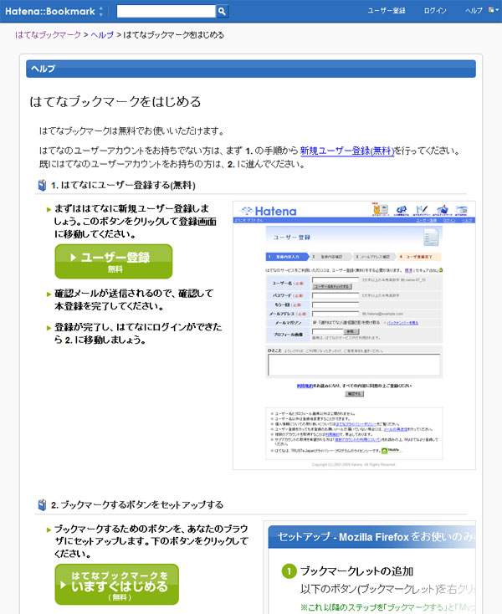This screenshot has width=502, height=614.
Task: Click the book icon beside section 2 heading
Action: click(x=42, y=504)
